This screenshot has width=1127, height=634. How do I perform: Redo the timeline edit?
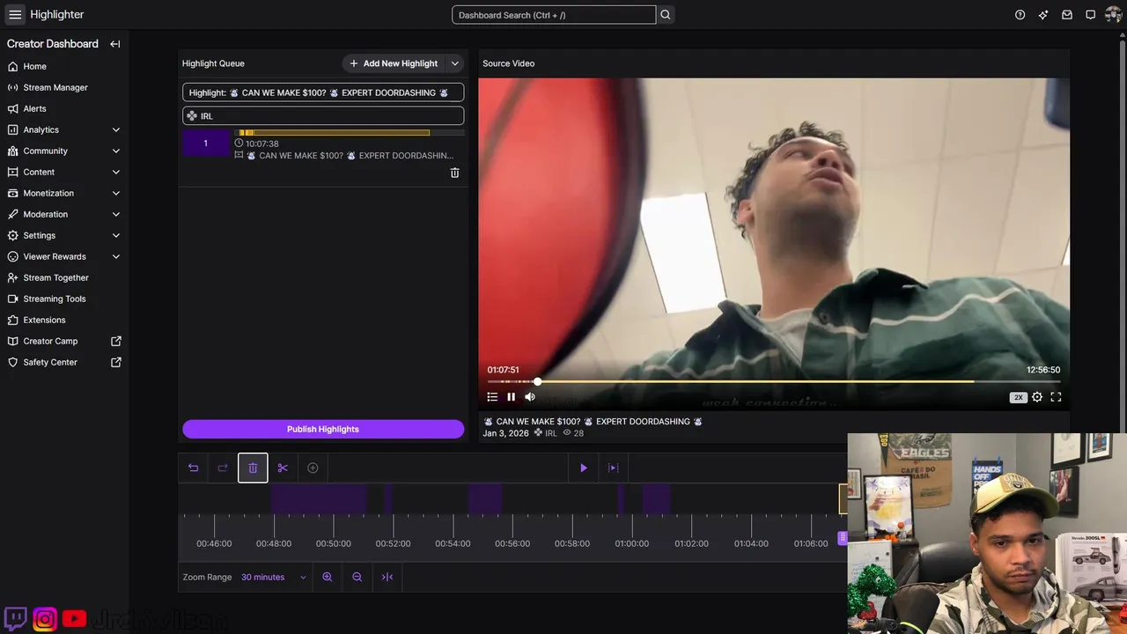223,468
